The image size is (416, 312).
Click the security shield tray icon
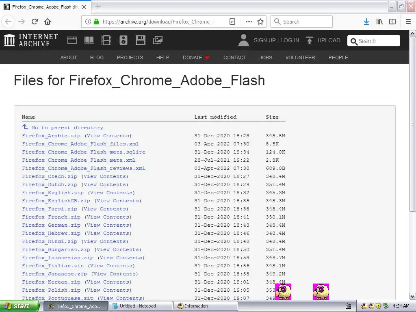(x=378, y=306)
